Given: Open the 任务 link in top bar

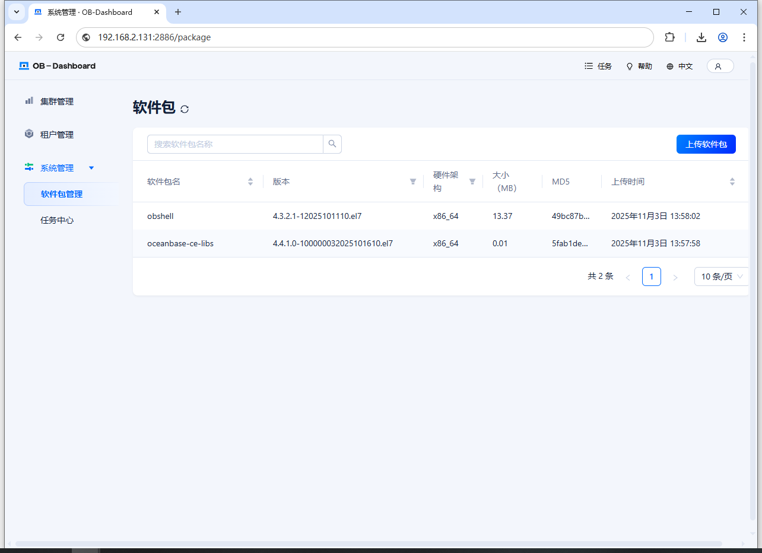Looking at the screenshot, I should [598, 66].
